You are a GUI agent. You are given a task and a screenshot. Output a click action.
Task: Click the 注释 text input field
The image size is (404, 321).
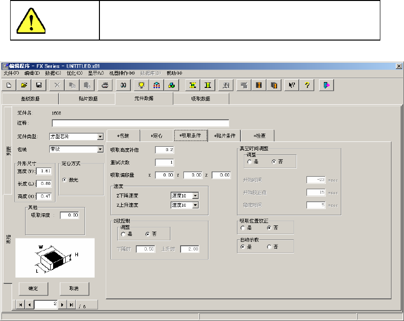pyautogui.click(x=140, y=123)
